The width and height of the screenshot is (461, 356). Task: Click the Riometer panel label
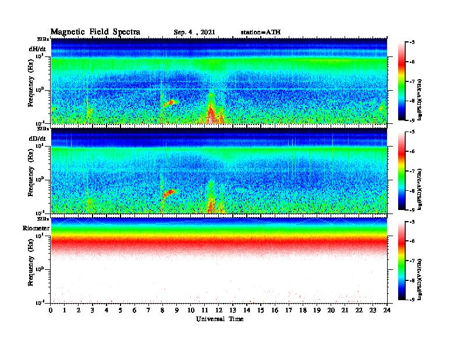(x=36, y=228)
